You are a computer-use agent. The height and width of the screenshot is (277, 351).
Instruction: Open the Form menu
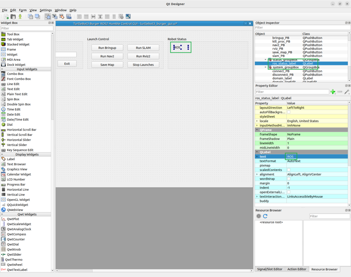coord(23,10)
